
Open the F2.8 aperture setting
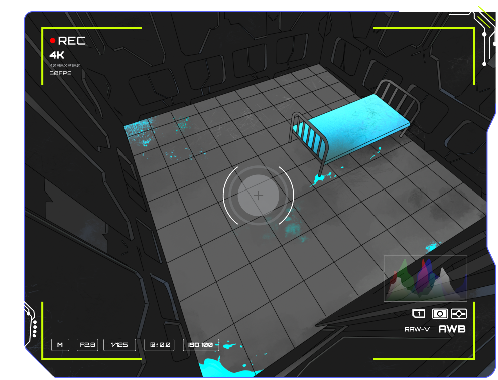pos(87,345)
